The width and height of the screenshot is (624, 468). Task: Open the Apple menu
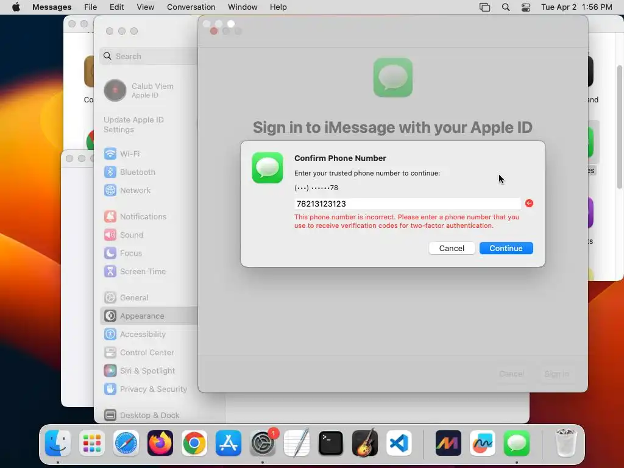click(16, 7)
